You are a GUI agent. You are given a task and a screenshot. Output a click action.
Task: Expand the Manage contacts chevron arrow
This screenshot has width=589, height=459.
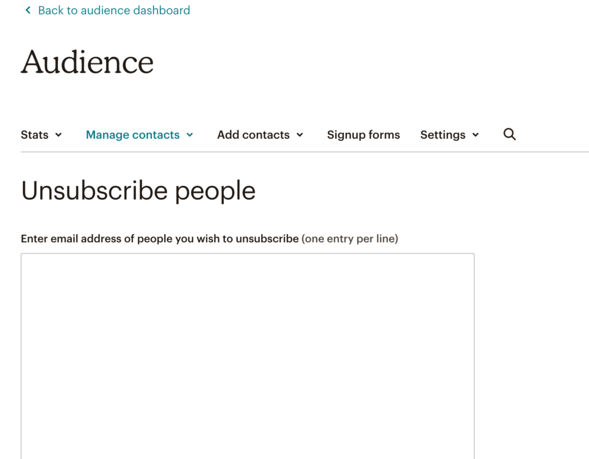click(x=190, y=135)
